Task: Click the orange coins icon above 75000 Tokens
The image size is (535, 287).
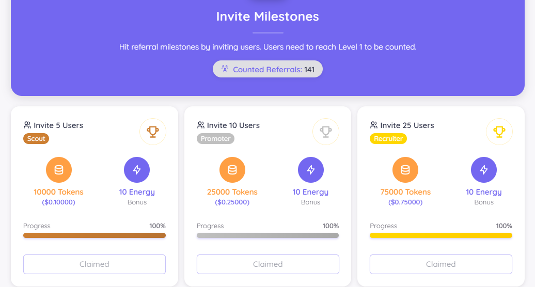Action: coord(405,170)
